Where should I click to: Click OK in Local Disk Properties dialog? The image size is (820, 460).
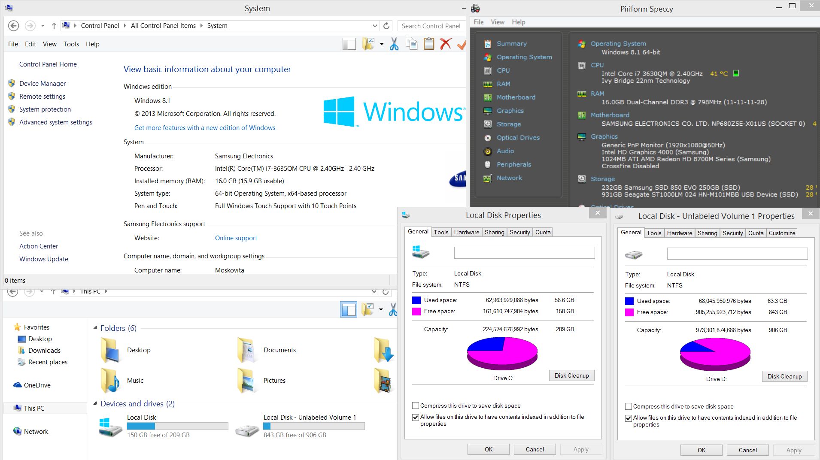coord(489,449)
